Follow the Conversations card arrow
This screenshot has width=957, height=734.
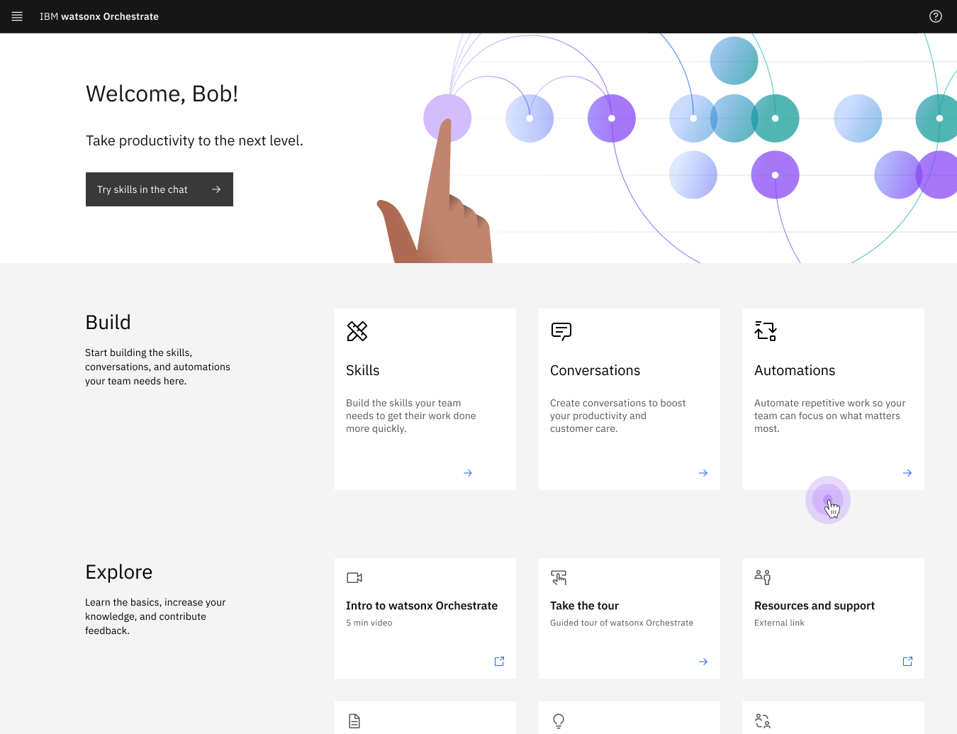(x=703, y=473)
